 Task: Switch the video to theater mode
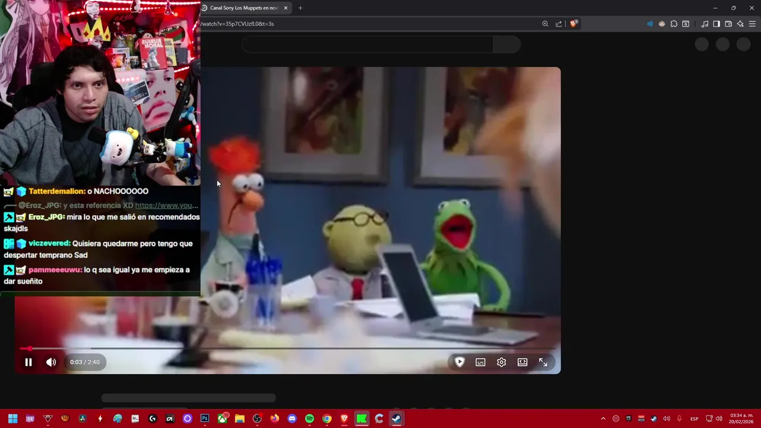click(x=522, y=362)
